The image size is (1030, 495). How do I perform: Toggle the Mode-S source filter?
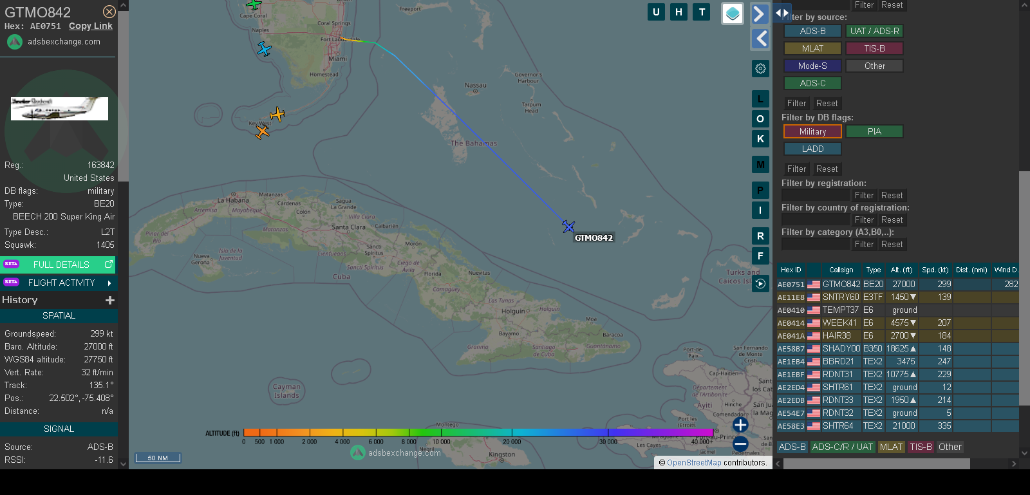[812, 66]
